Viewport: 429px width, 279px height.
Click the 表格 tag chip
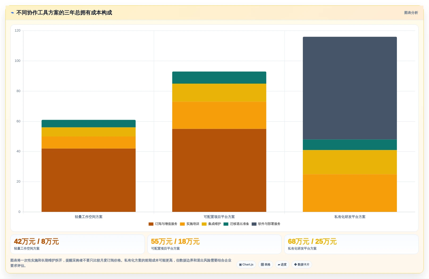[x=266, y=265]
